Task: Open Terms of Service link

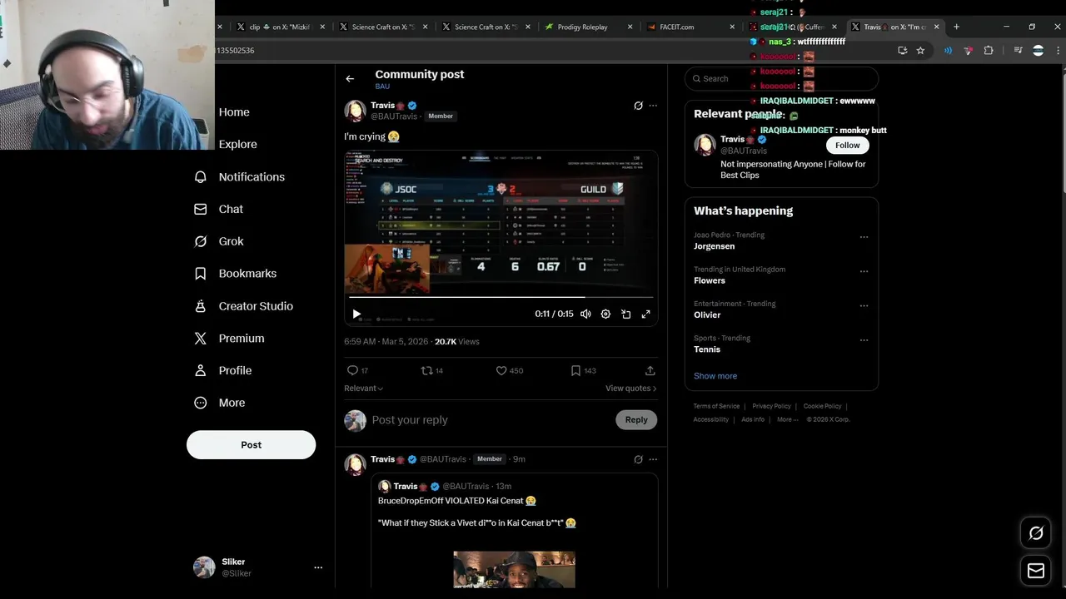Action: [x=716, y=406]
